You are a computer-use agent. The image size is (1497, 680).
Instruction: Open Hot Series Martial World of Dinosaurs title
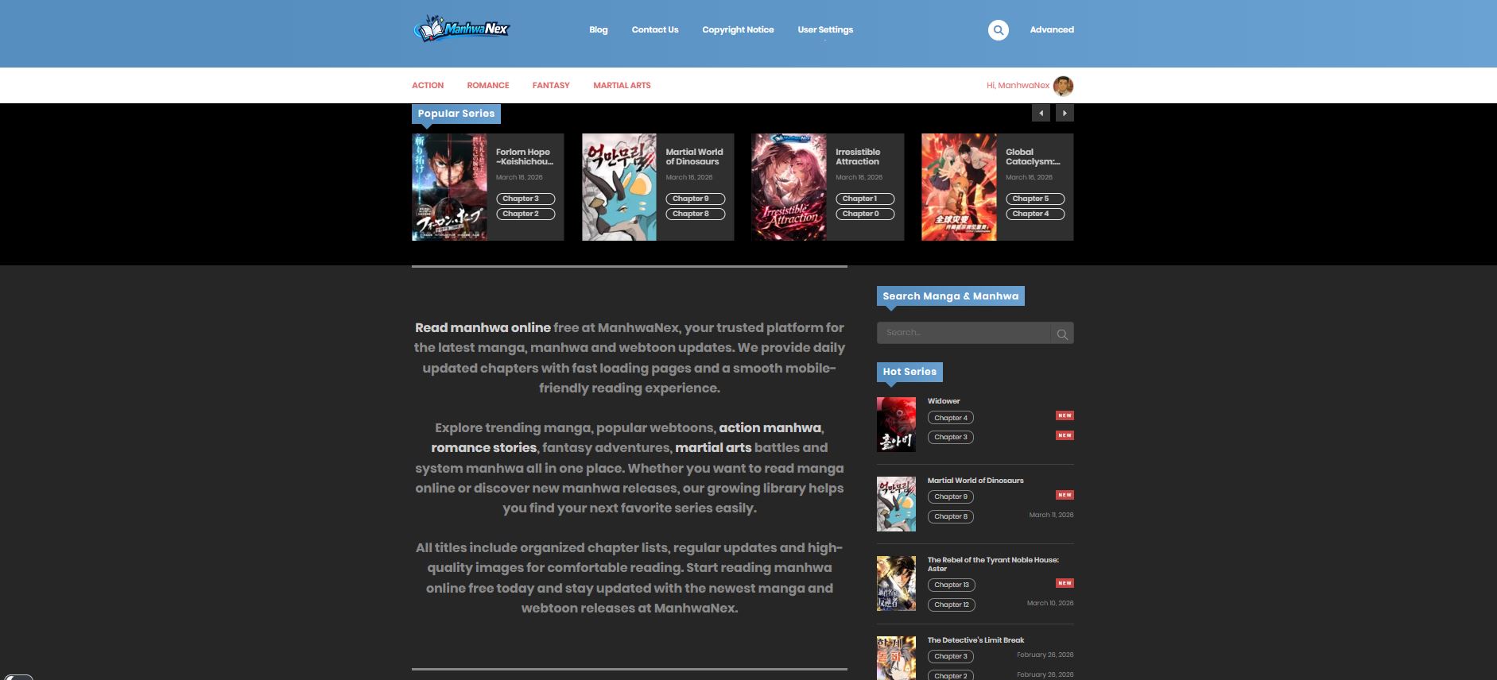pyautogui.click(x=975, y=481)
